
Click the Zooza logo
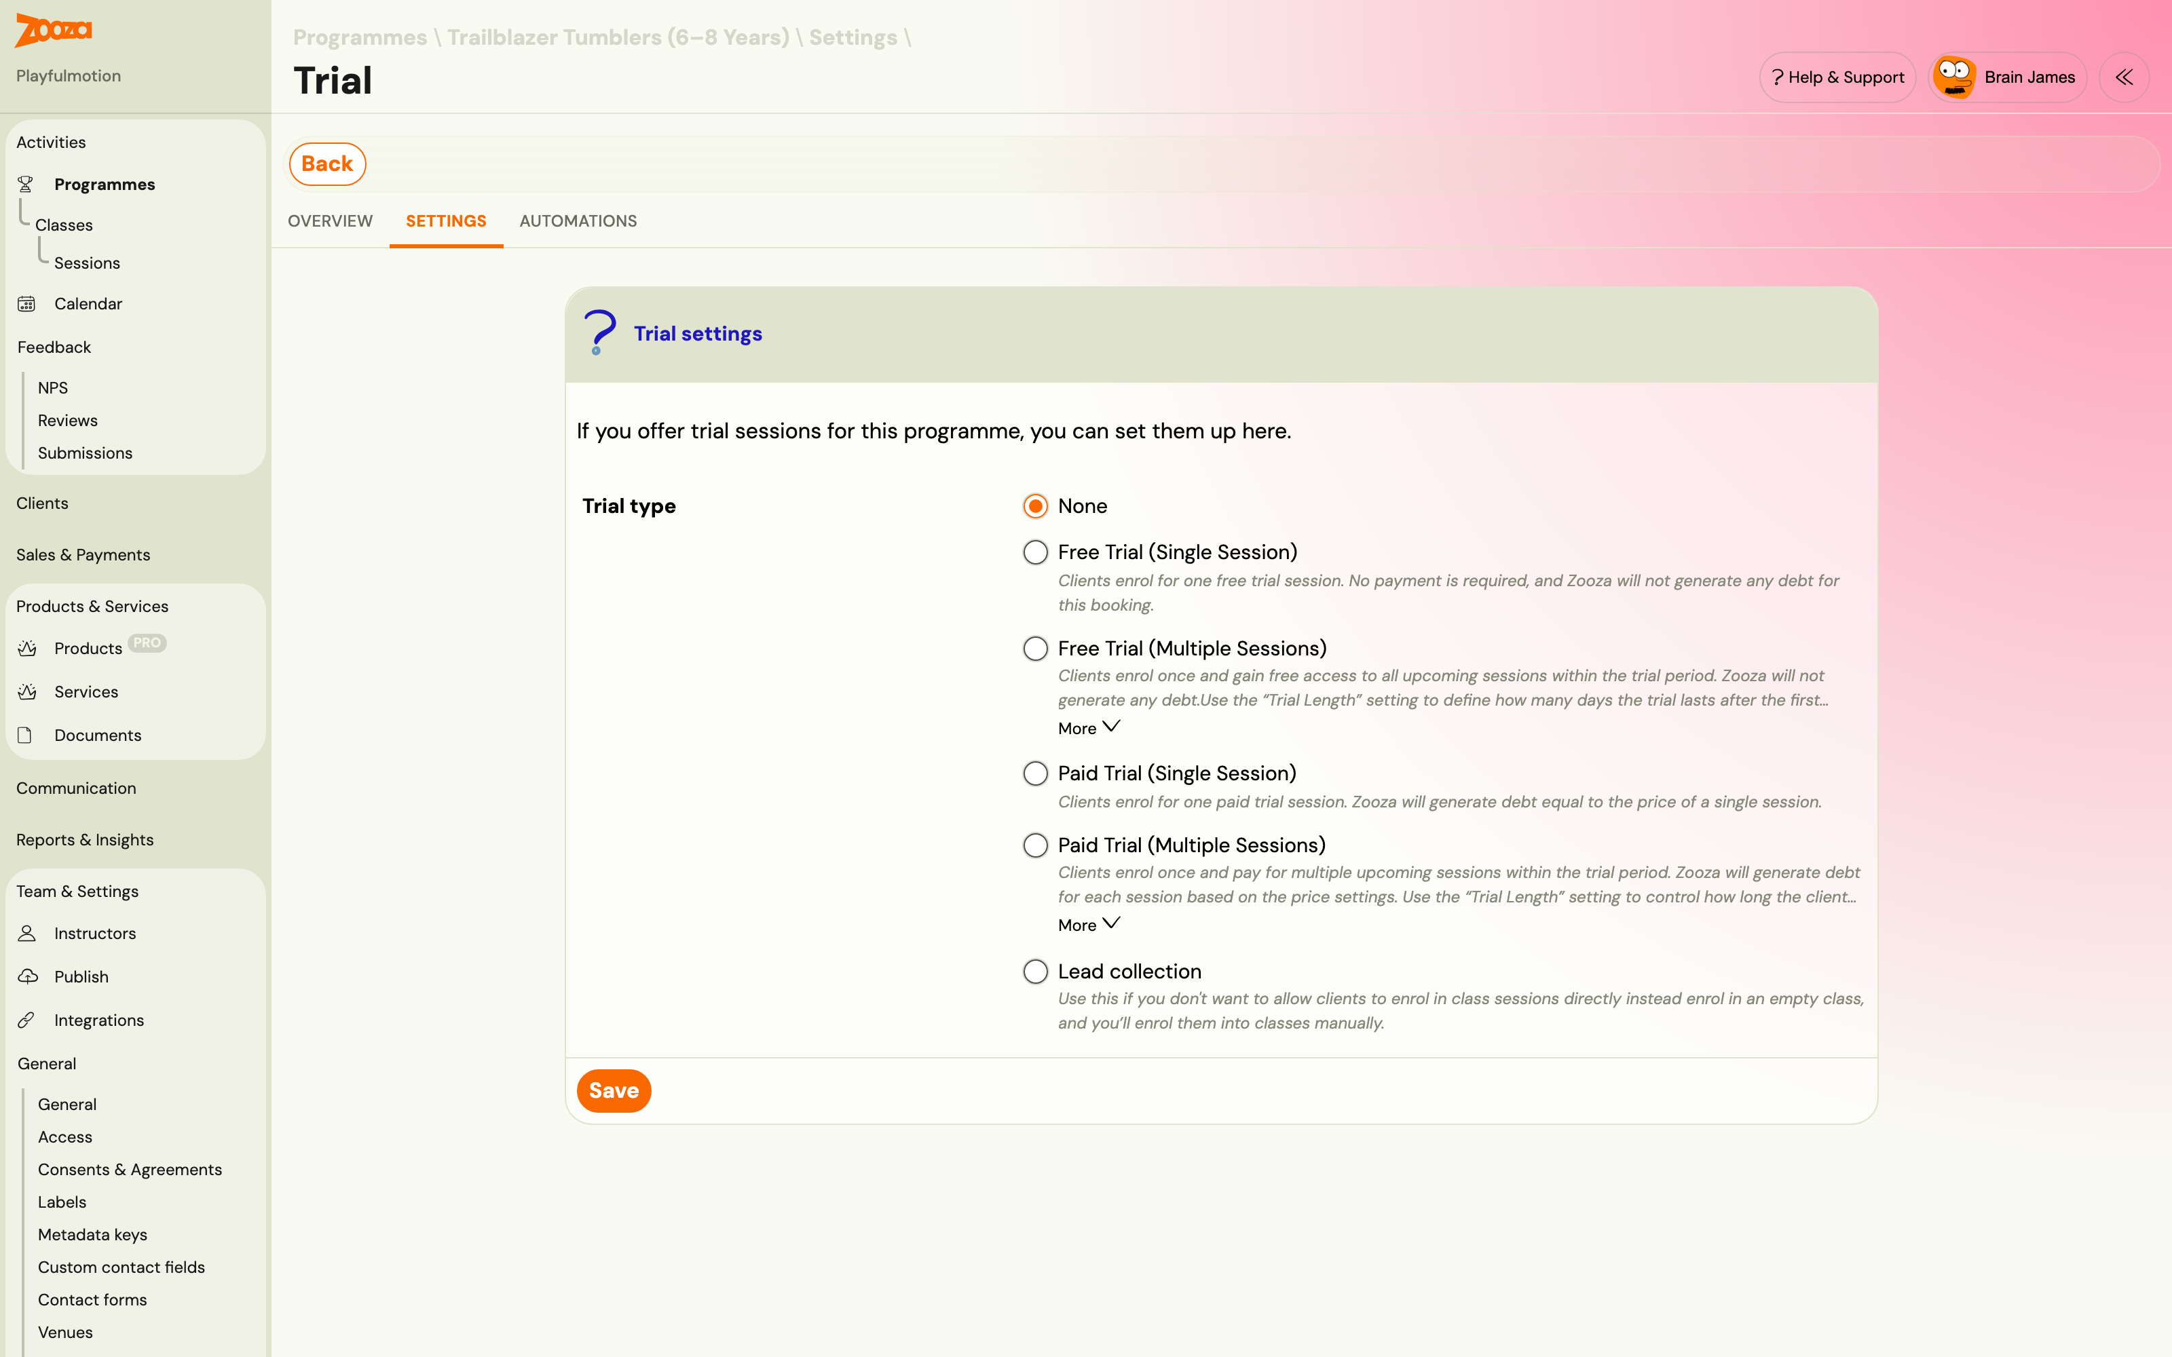54,31
